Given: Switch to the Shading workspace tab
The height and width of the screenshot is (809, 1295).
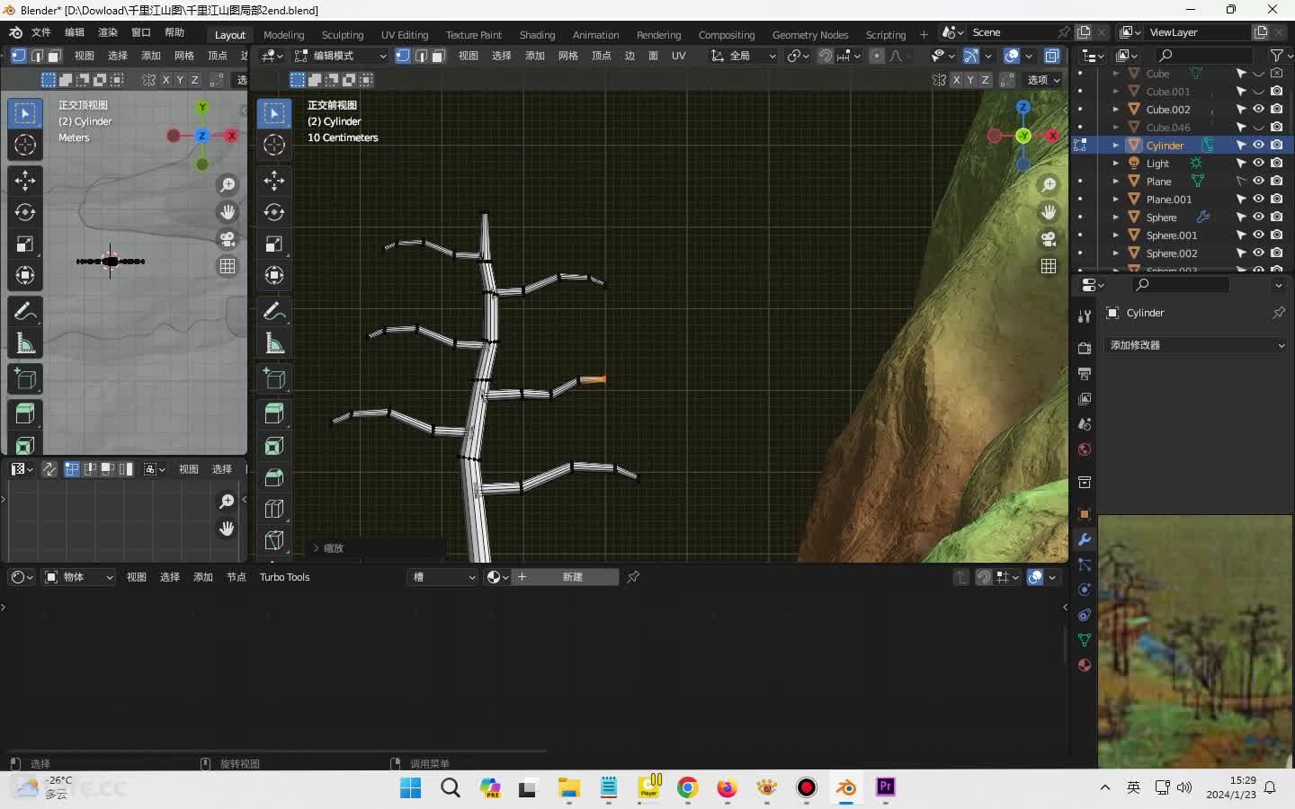Looking at the screenshot, I should click(x=537, y=34).
